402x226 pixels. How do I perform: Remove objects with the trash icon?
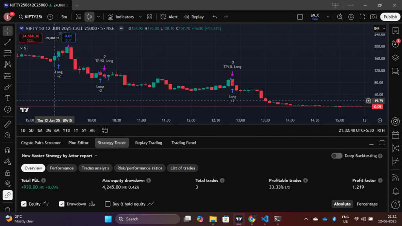pos(8,210)
